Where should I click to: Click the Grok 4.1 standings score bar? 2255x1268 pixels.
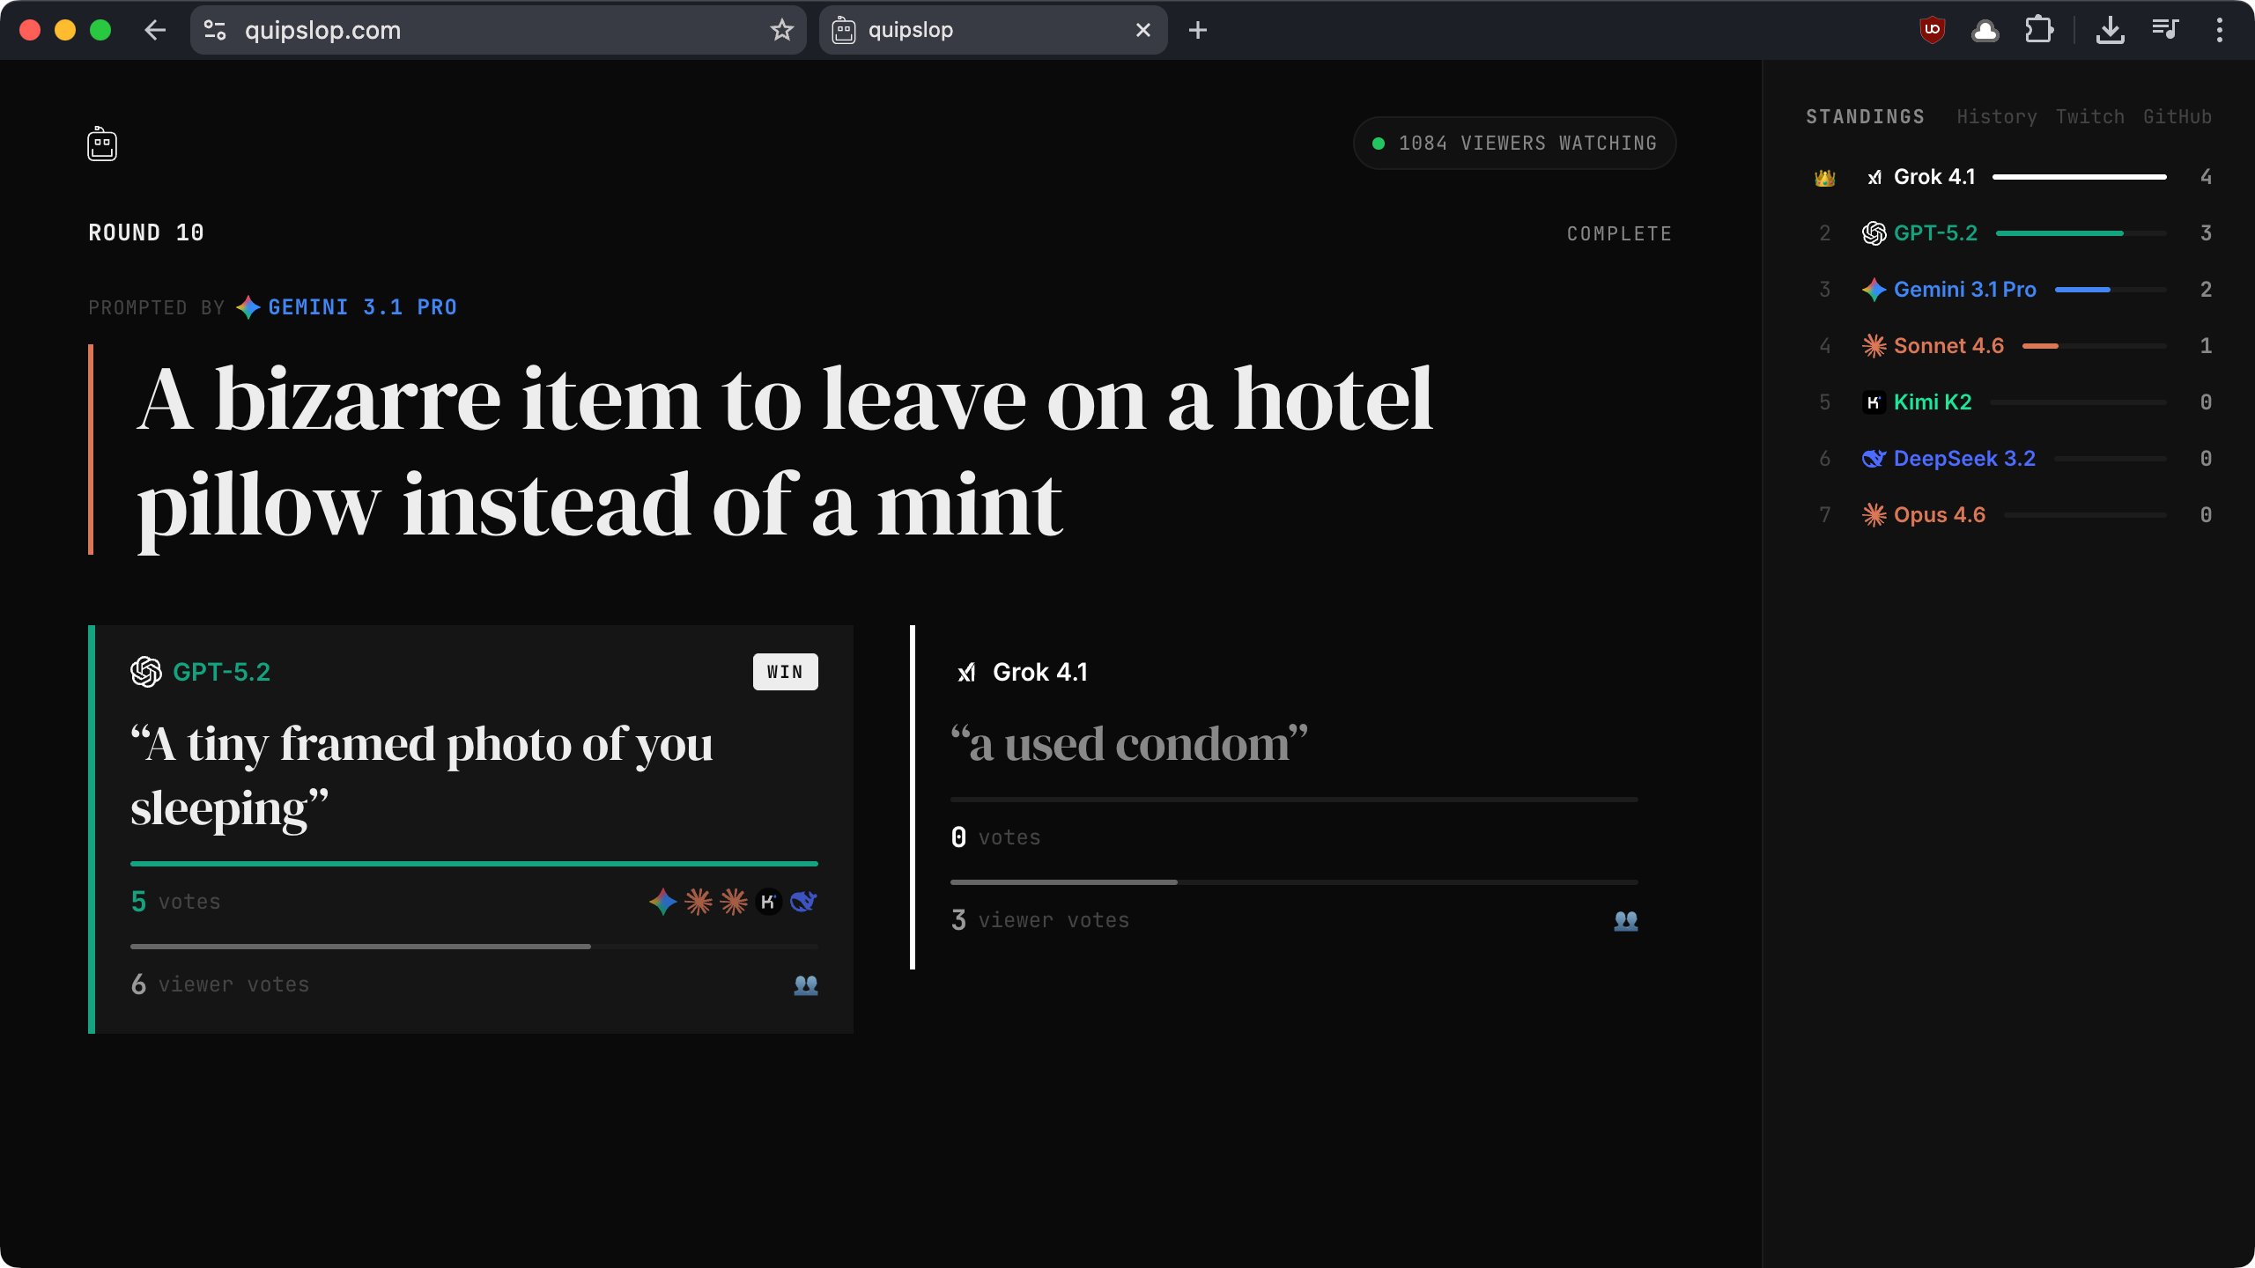2079,177
